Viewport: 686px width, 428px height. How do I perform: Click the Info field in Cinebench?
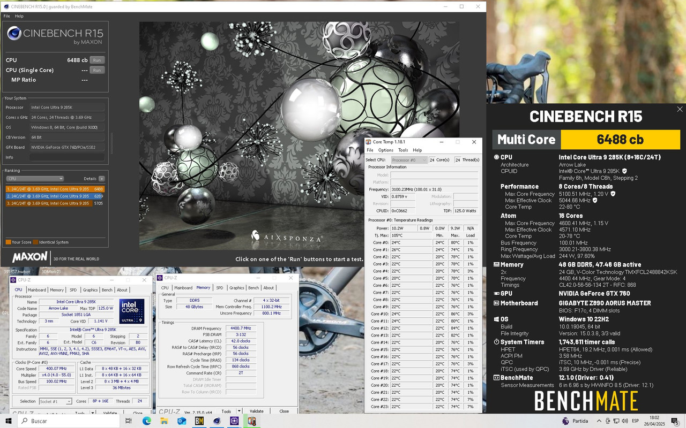pyautogui.click(x=68, y=157)
